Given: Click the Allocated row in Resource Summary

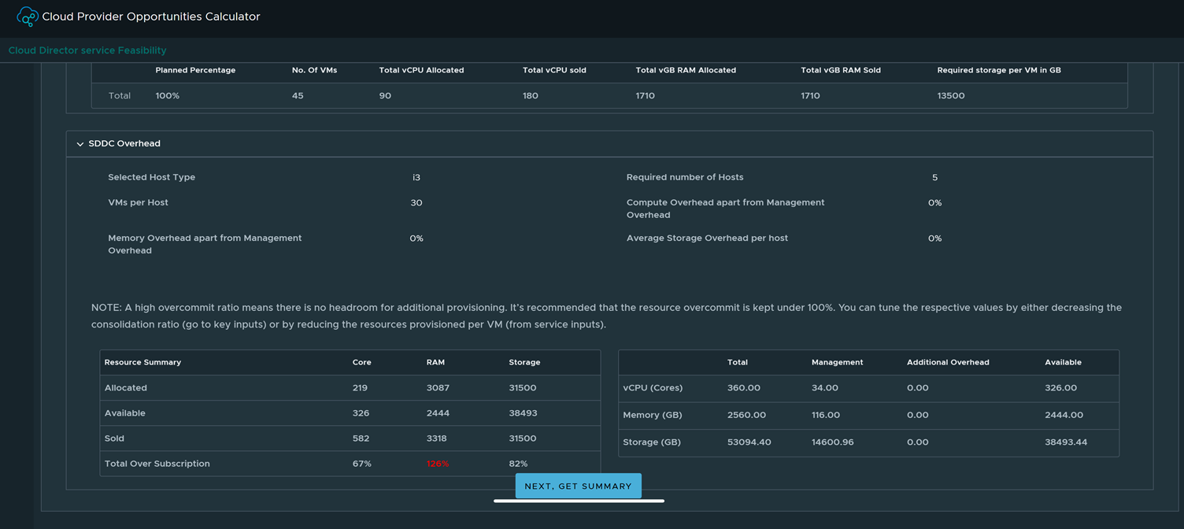Looking at the screenshot, I should click(126, 388).
